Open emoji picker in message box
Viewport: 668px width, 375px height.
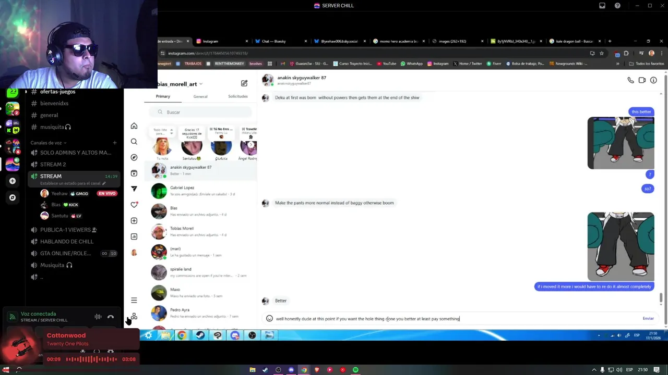pos(269,318)
